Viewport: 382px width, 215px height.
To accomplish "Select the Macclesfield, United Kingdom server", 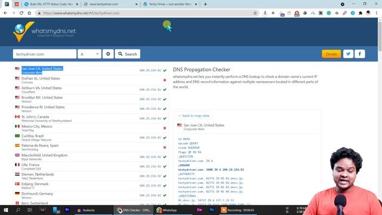I will pos(91,156).
